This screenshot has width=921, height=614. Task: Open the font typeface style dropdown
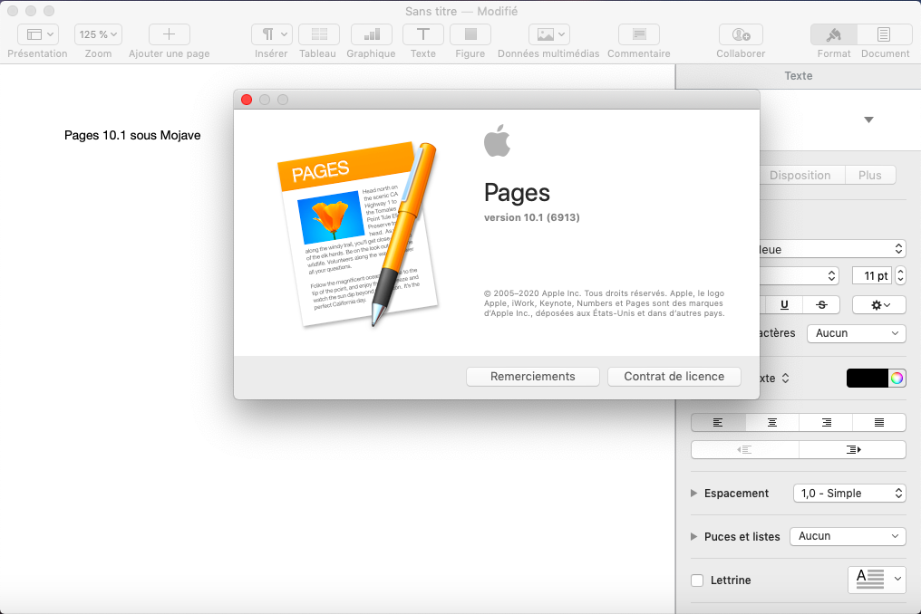click(800, 275)
